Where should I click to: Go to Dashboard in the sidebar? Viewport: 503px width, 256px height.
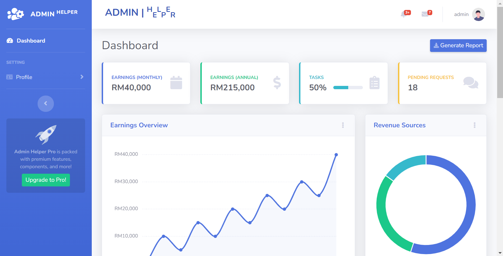click(x=31, y=41)
